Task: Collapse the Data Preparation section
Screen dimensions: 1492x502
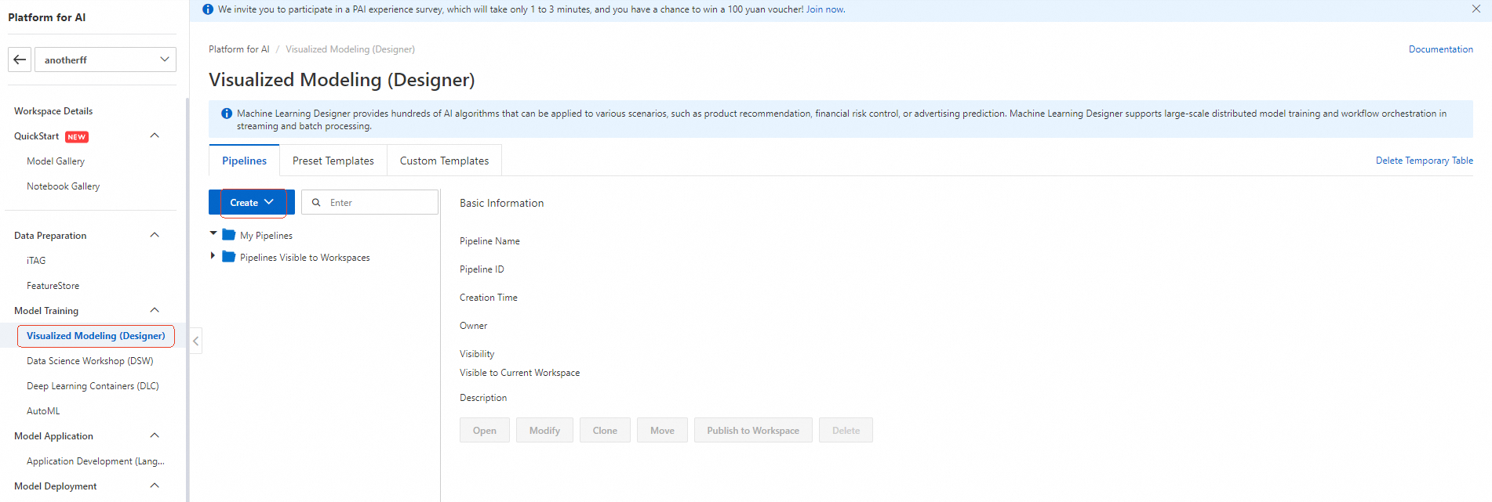Action: 155,235
